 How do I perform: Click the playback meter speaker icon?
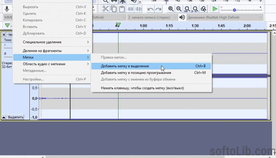[x=134, y=1]
